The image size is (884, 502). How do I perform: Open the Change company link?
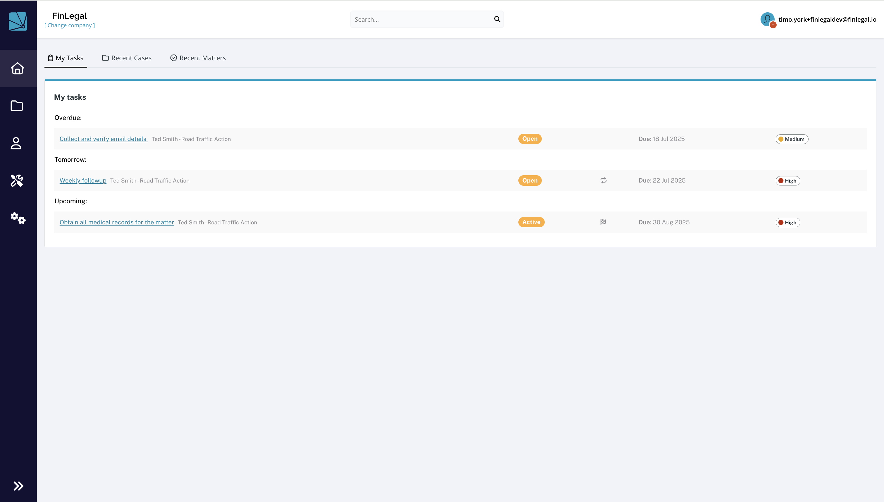70,25
